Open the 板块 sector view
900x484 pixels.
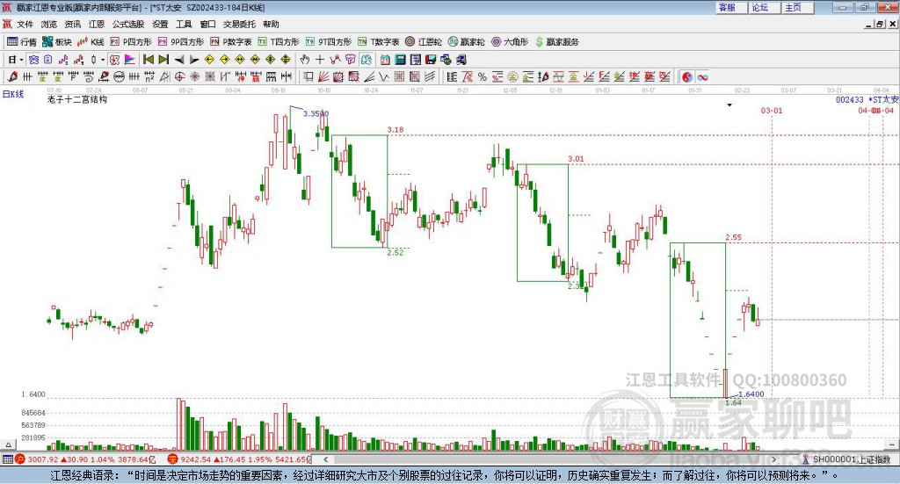click(x=57, y=42)
